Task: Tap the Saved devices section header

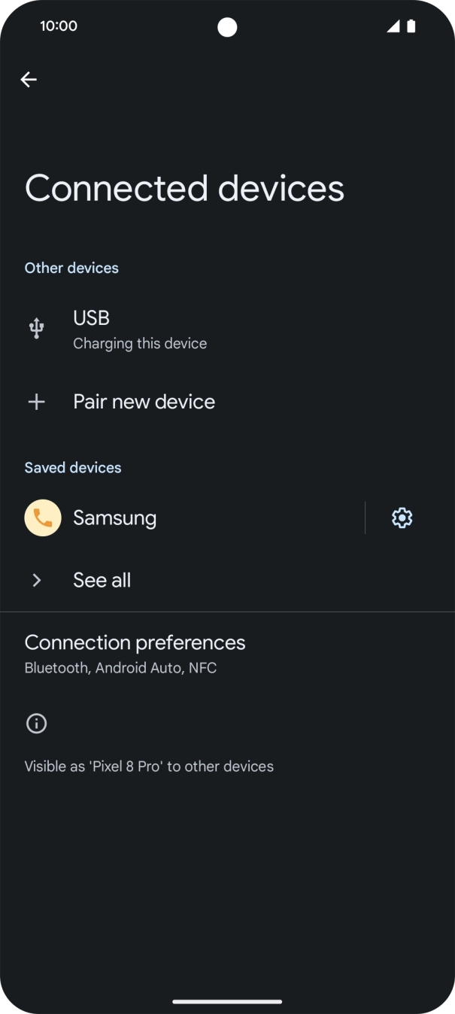Action: (73, 468)
